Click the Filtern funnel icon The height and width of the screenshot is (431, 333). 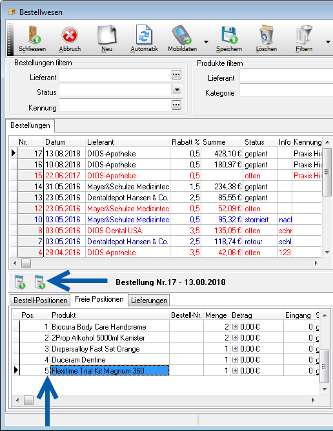coord(304,35)
